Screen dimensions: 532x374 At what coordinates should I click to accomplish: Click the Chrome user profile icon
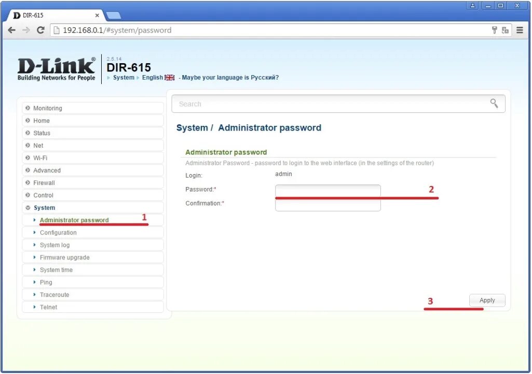point(472,5)
